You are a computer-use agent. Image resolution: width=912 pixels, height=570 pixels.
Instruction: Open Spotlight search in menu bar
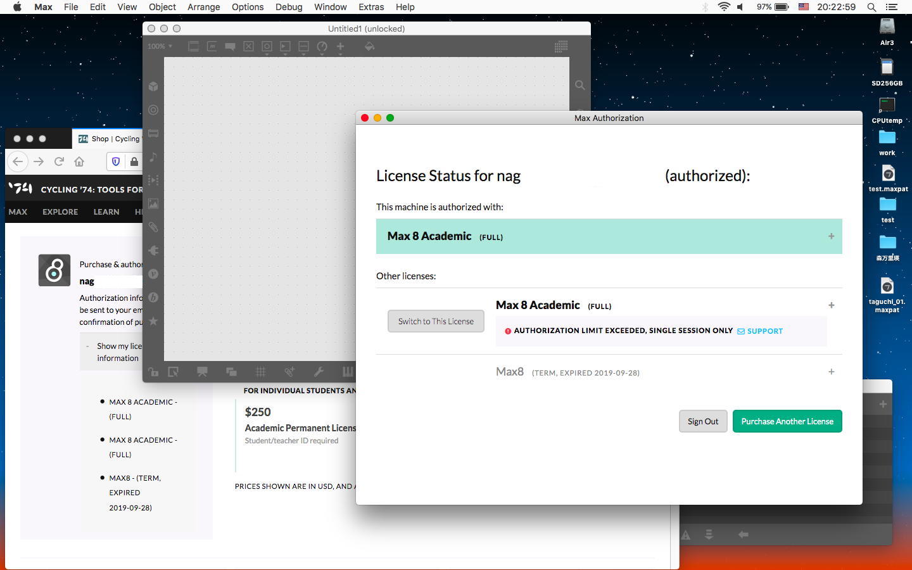click(871, 7)
